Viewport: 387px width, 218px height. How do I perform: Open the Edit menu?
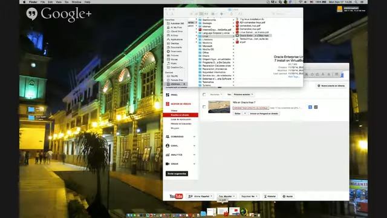coord(50,2)
